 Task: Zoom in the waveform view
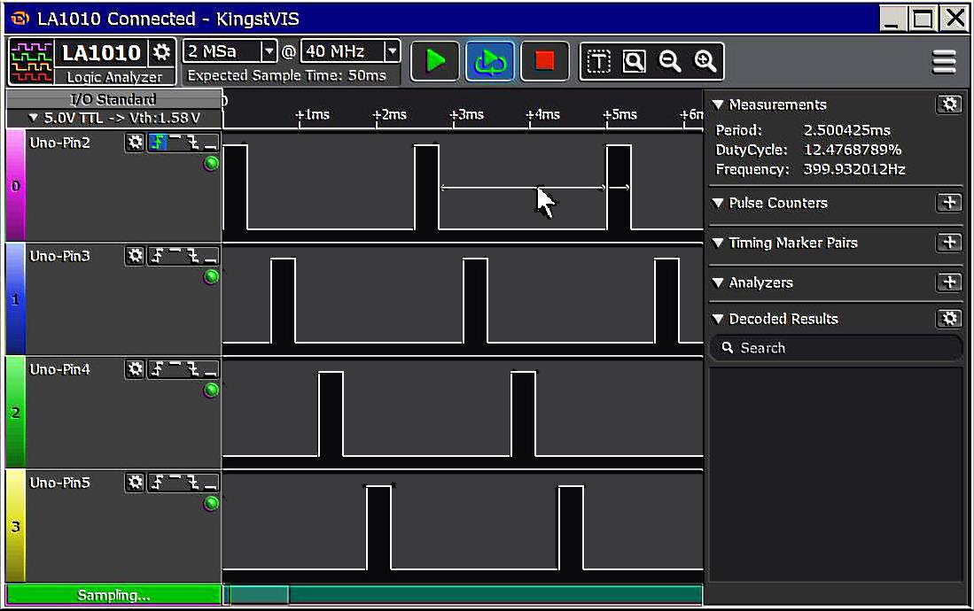pyautogui.click(x=705, y=61)
